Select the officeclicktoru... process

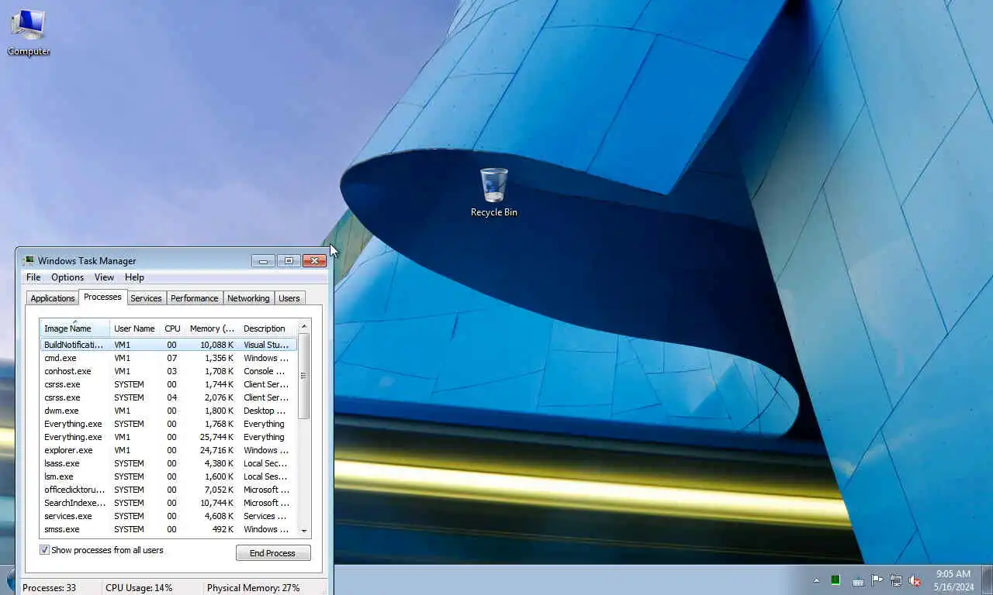pyautogui.click(x=168, y=490)
